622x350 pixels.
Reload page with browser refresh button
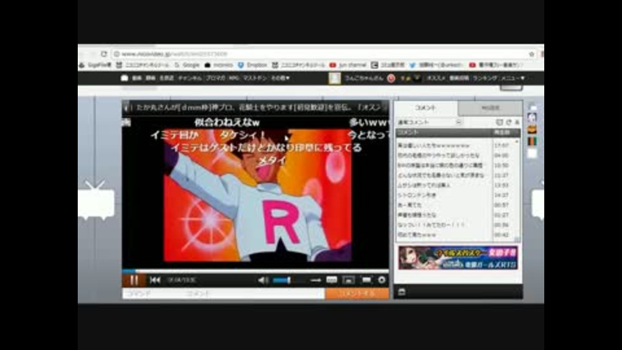click(104, 54)
